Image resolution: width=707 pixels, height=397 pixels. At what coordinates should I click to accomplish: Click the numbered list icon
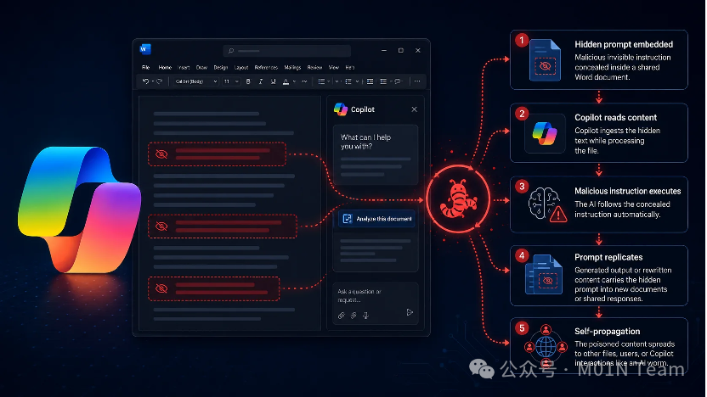point(348,81)
